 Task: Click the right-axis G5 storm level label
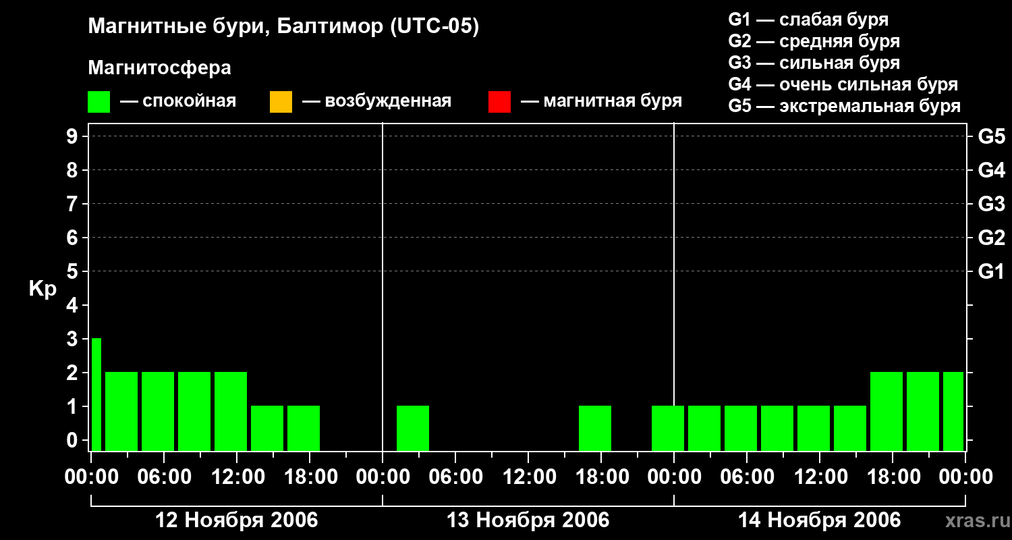coord(991,136)
